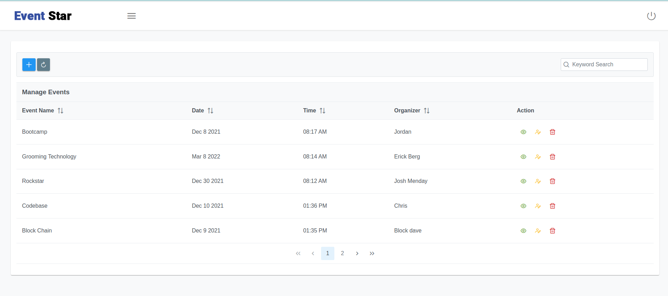Click the date Dec 10 2021
Screen dimensions: 668x296
(x=208, y=206)
